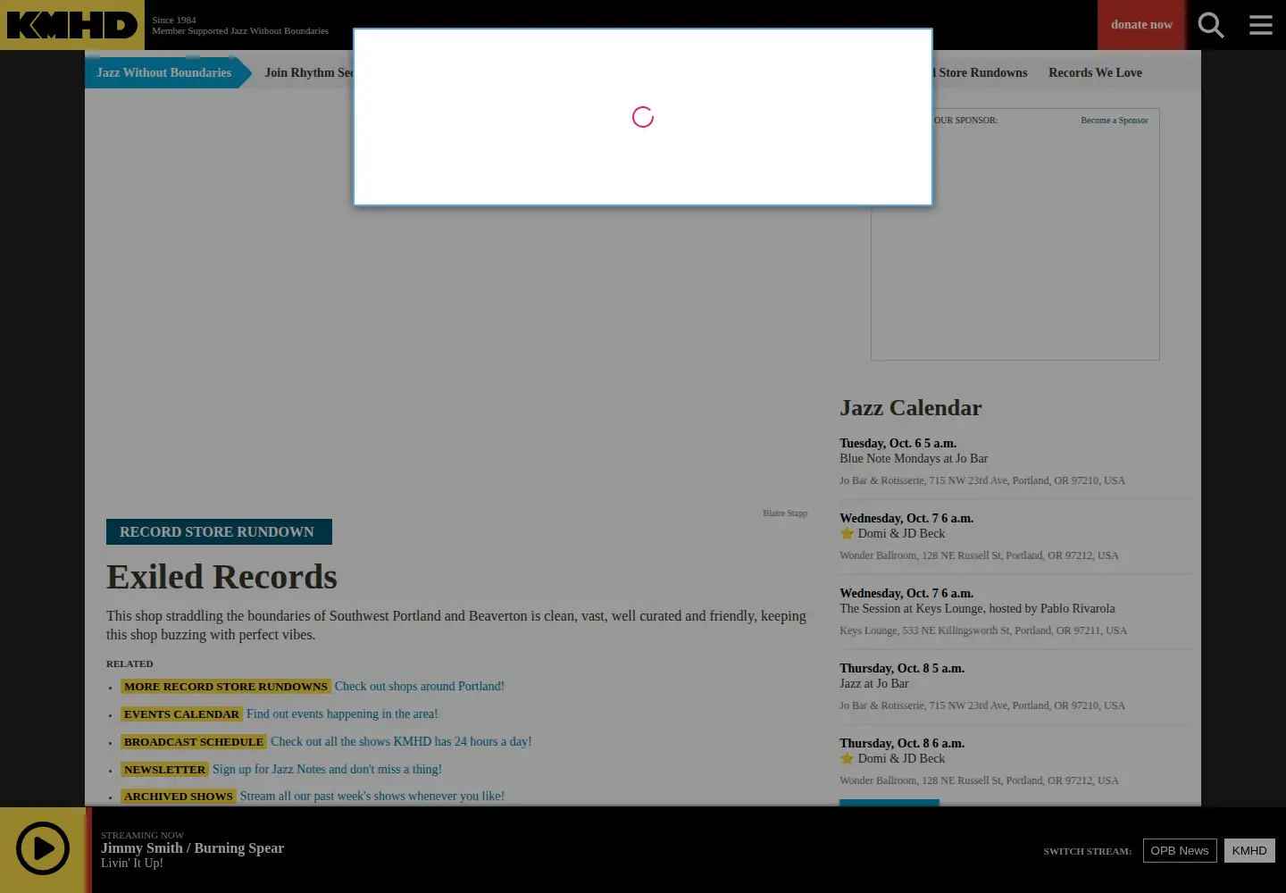Click the loading spinner in the popup
The image size is (1286, 893).
(x=643, y=117)
